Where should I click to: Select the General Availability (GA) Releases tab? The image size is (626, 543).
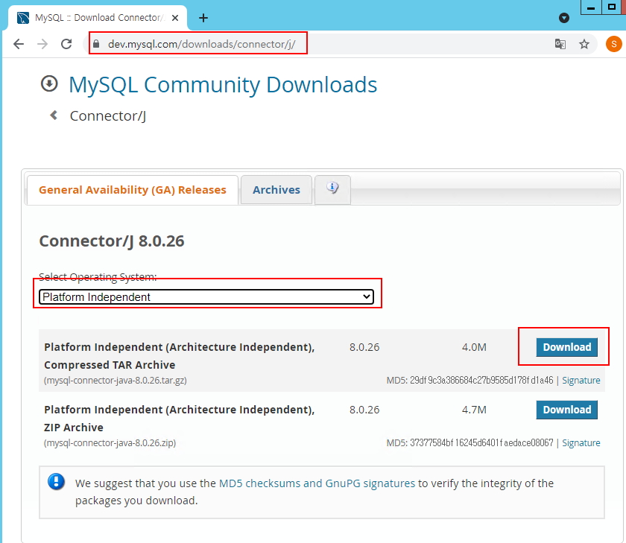point(132,190)
